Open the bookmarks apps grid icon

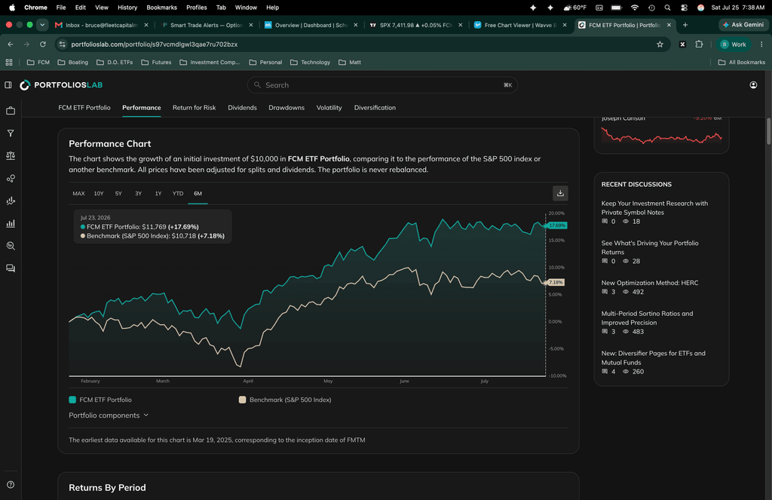pos(9,62)
